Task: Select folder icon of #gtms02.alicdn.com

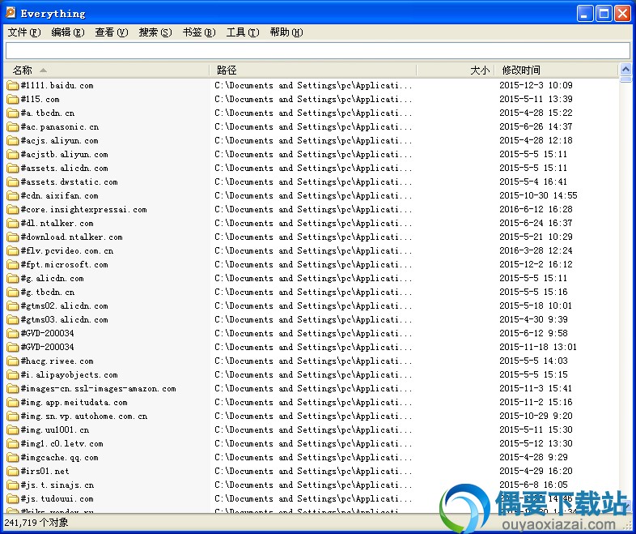Action: click(x=13, y=306)
